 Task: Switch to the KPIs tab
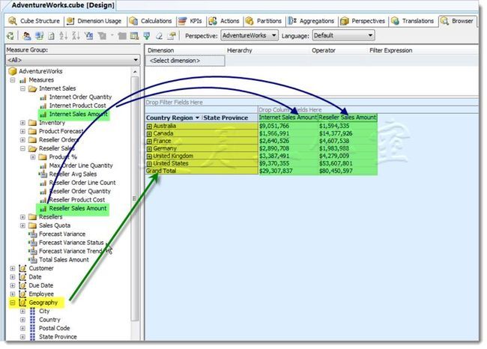(190, 21)
